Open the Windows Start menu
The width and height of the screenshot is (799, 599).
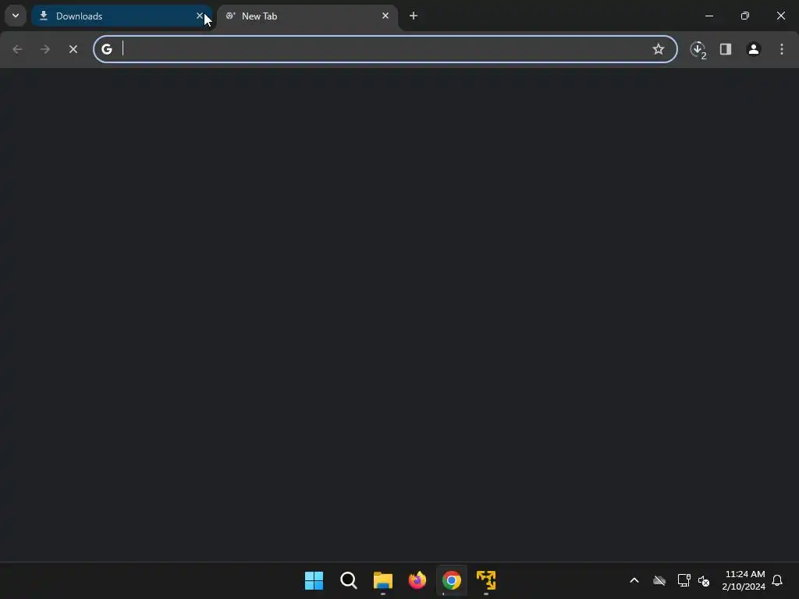(x=314, y=580)
